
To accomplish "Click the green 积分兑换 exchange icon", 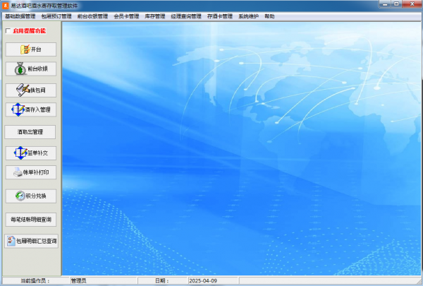I will [x=20, y=196].
